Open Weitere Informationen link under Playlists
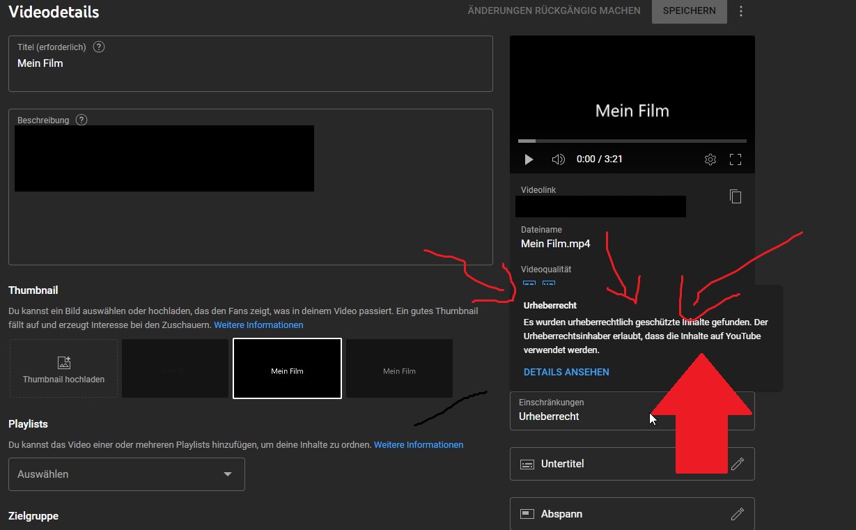 (418, 444)
